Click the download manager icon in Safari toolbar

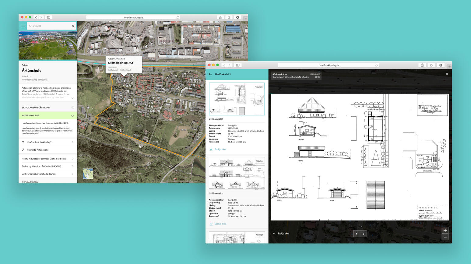point(237,17)
